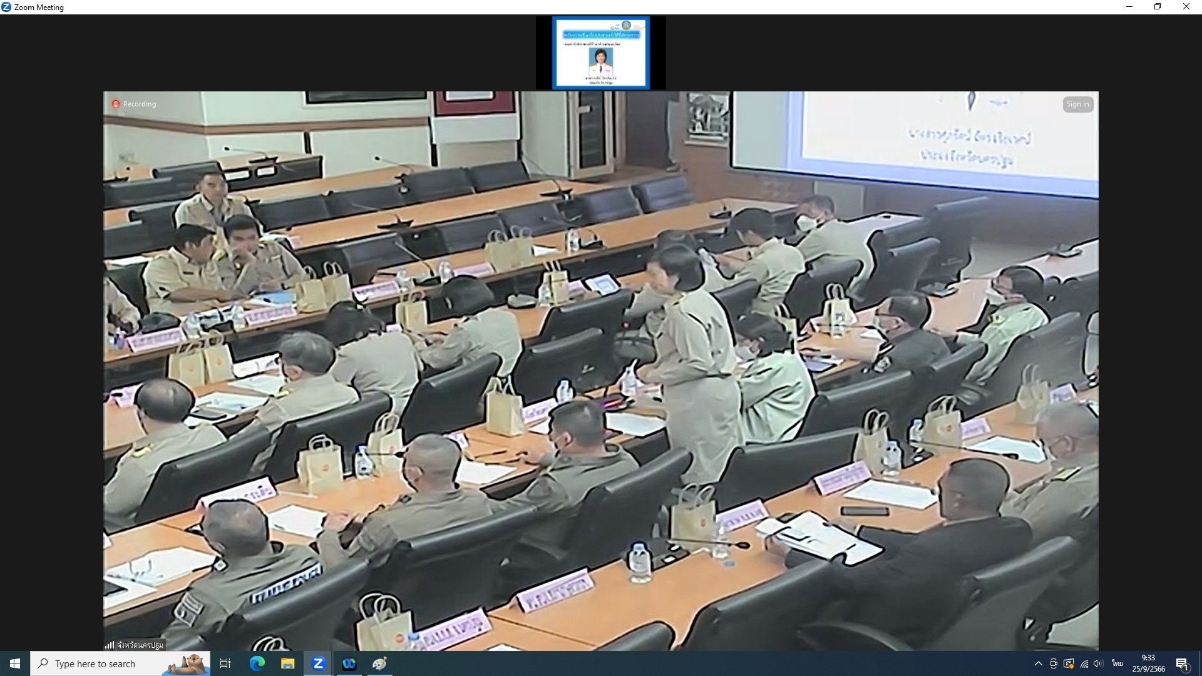Screen dimensions: 1202x676
Task: Launch Microsoft Edge from taskbar
Action: coord(257,663)
